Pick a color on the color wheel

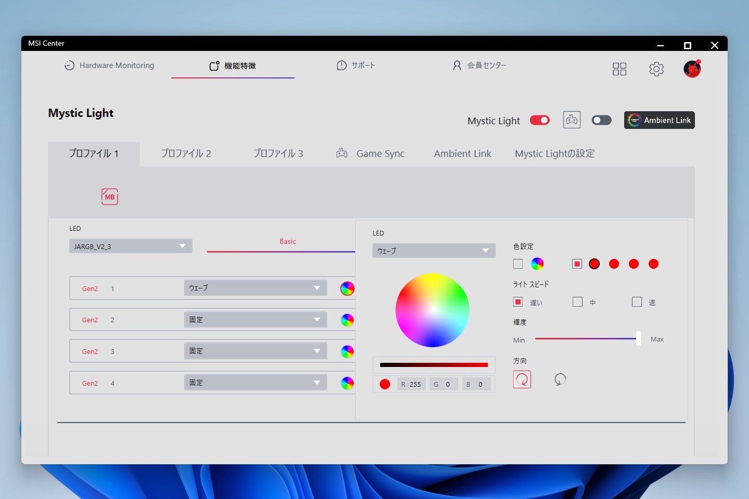432,310
